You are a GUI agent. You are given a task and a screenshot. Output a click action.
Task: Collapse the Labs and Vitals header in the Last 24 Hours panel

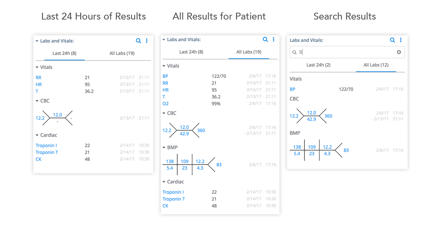point(37,41)
